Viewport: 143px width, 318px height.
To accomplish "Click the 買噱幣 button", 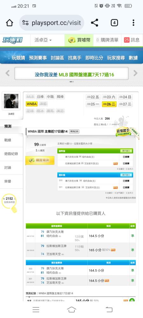I will (79, 40).
